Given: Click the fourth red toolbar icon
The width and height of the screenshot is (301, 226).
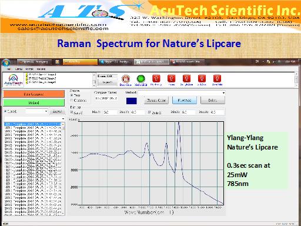Looking at the screenshot, I should tap(202, 78).
